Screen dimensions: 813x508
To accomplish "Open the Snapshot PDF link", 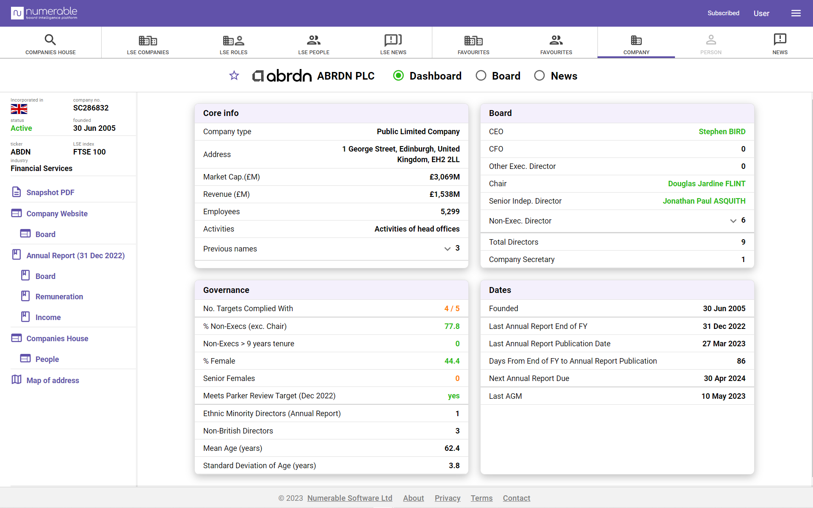I will pyautogui.click(x=50, y=193).
